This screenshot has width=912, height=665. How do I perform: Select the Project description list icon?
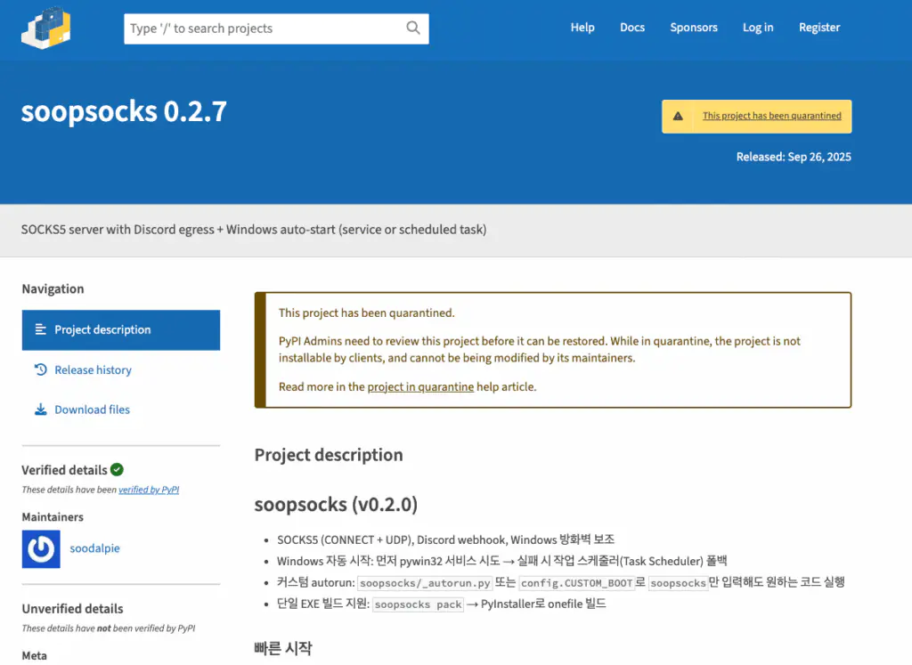click(x=40, y=329)
